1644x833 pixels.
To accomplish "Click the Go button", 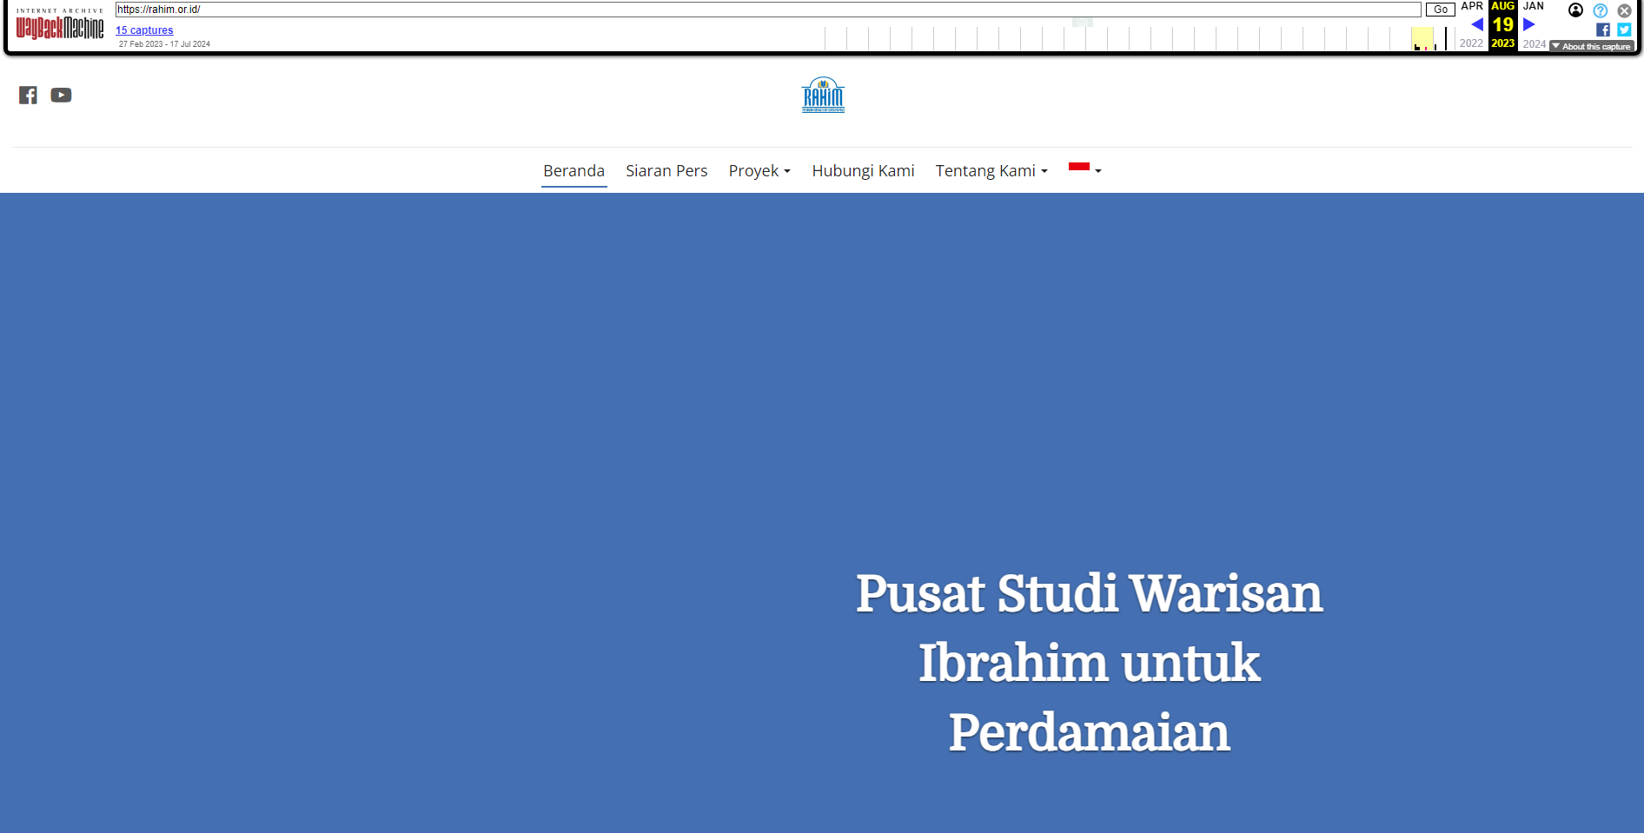I will coord(1440,10).
